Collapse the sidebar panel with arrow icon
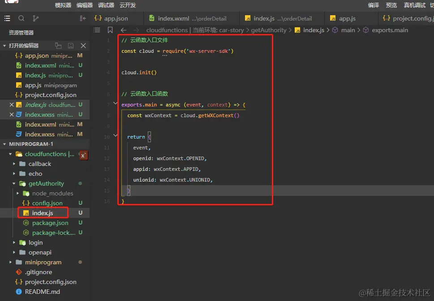 click(x=83, y=18)
